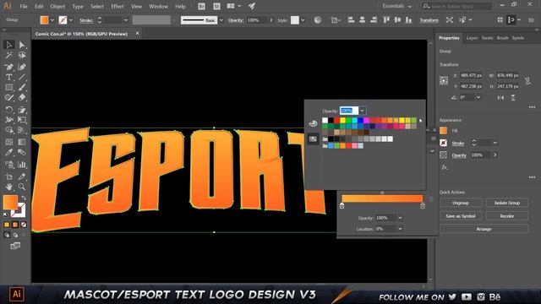Viewport: 541px width, 304px height.
Task: Toggle the Draw Behind mode
Action: pyautogui.click(x=15, y=235)
